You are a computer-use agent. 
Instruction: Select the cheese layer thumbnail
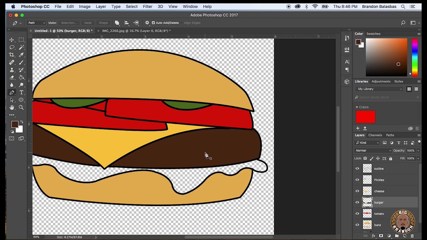367,191
